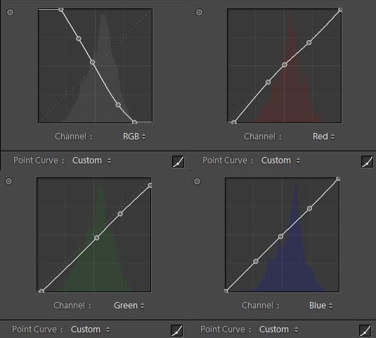Open the Blue channel dropdown
The height and width of the screenshot is (338, 376).
pyautogui.click(x=321, y=306)
